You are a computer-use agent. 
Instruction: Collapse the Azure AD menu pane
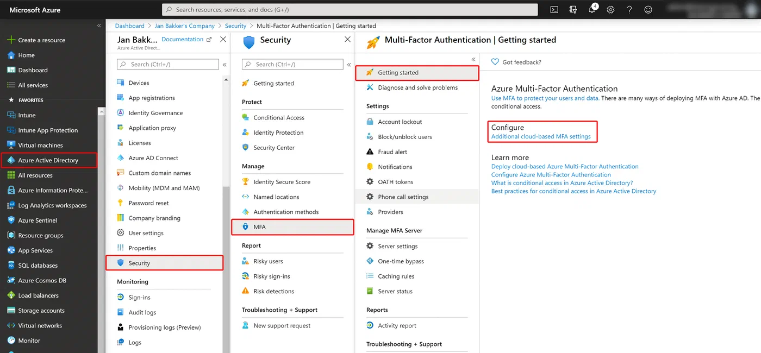tap(224, 65)
